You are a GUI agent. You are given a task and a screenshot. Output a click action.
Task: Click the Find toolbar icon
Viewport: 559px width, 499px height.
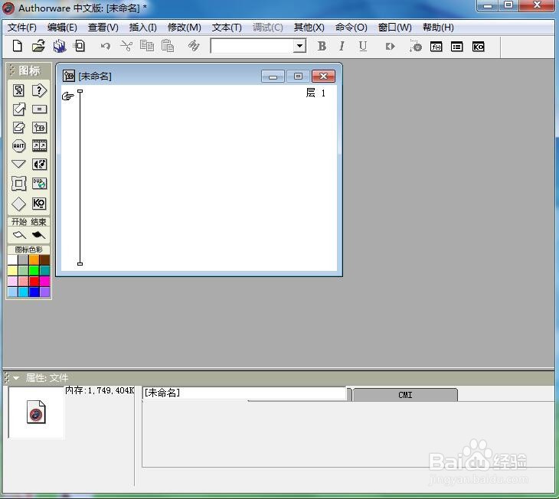pyautogui.click(x=194, y=46)
